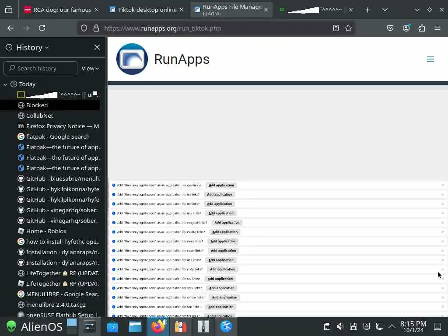The image size is (448, 336).
Task: Open the software store bag in taskbar
Action: [112, 326]
